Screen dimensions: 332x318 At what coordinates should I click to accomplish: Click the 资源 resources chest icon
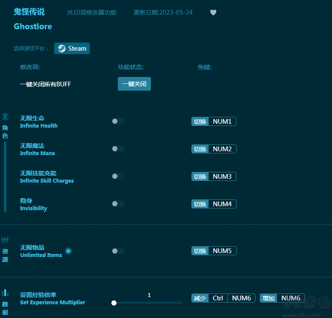[x=5, y=240]
